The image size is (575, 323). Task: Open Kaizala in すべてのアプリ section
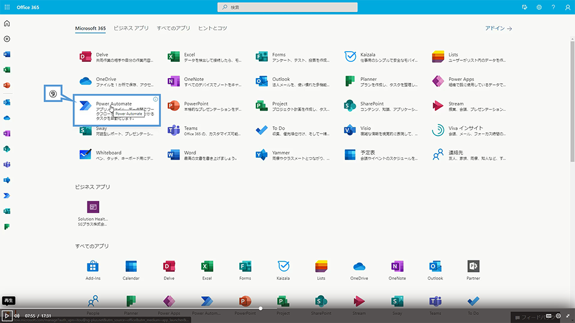point(283,270)
